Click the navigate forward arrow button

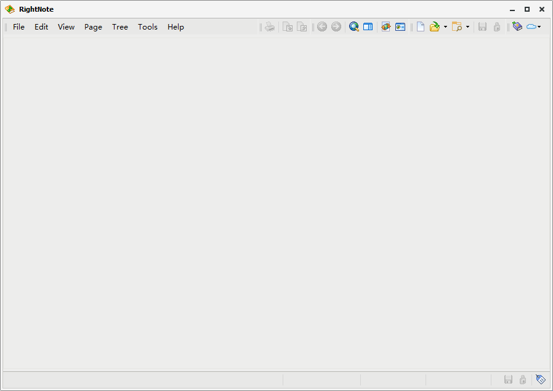coord(336,26)
